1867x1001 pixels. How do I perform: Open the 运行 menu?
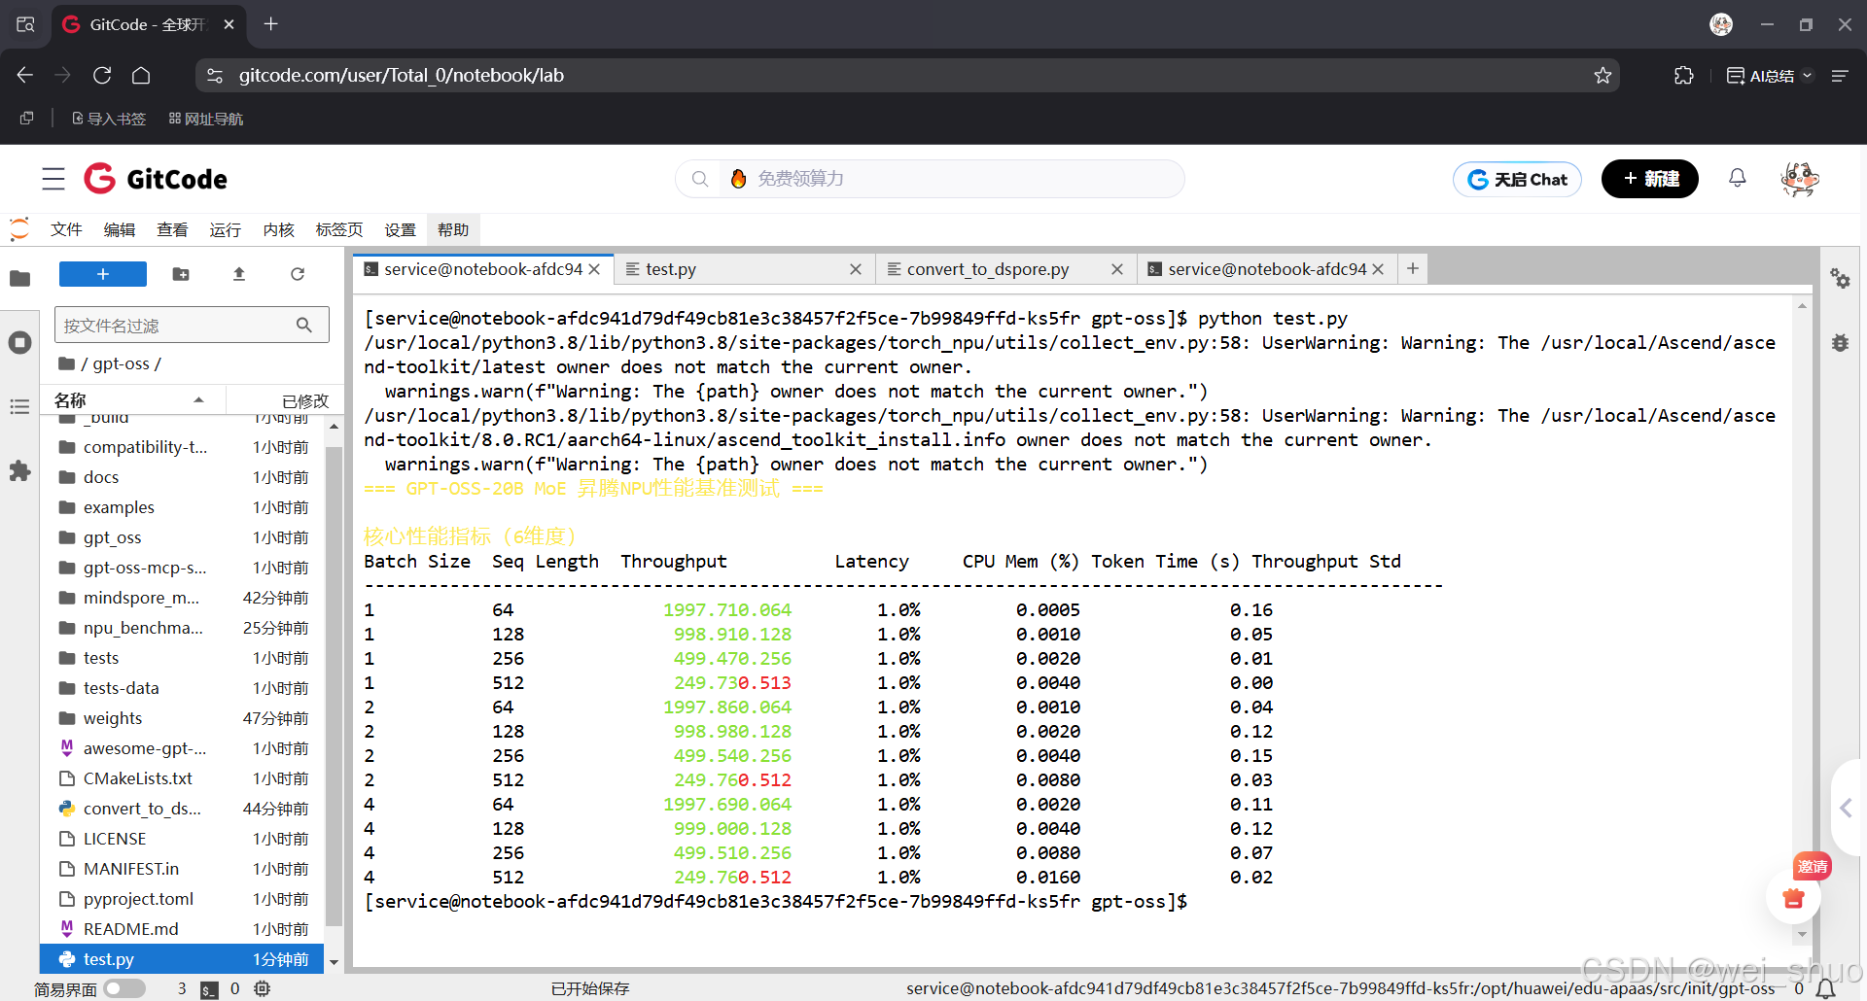[x=225, y=229]
